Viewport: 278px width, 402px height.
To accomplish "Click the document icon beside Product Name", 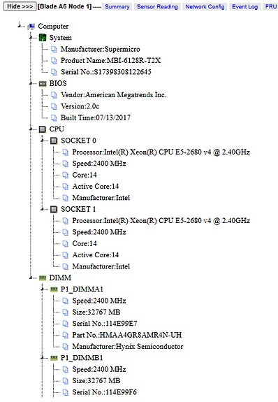I will tap(54, 61).
